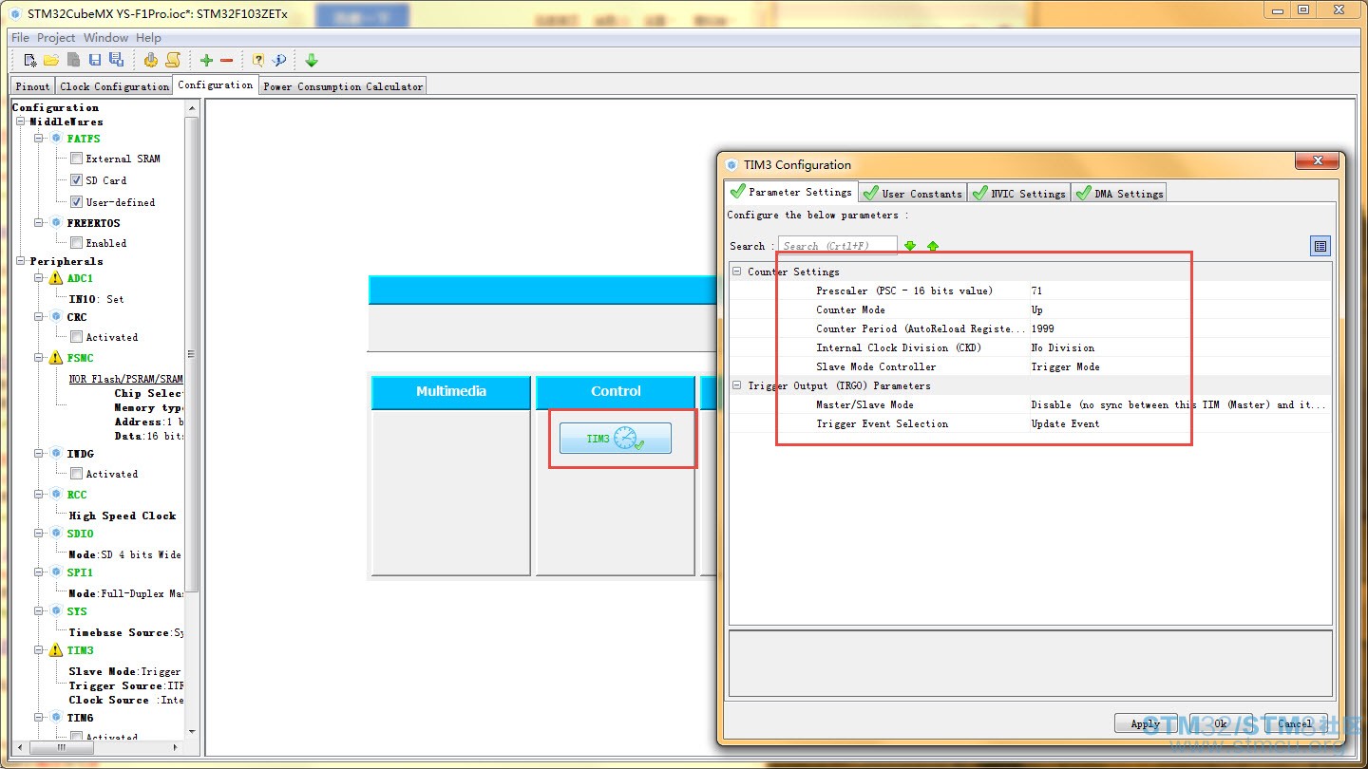Image resolution: width=1368 pixels, height=769 pixels.
Task: Click the green download arrow icon
Action: tap(312, 60)
